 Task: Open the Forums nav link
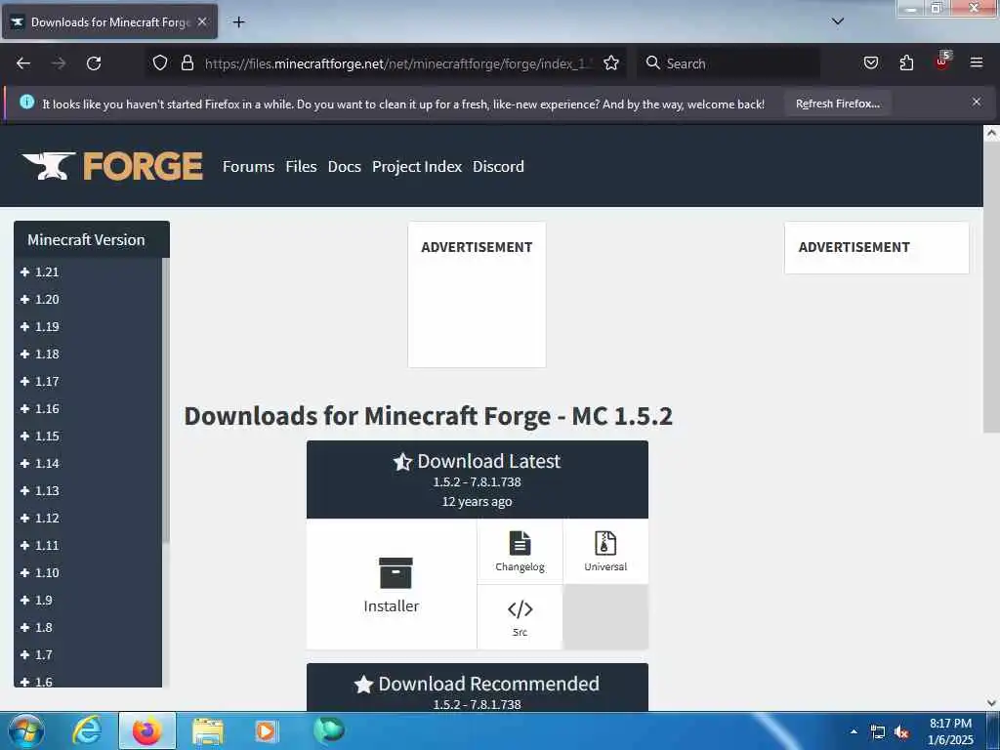(x=248, y=166)
